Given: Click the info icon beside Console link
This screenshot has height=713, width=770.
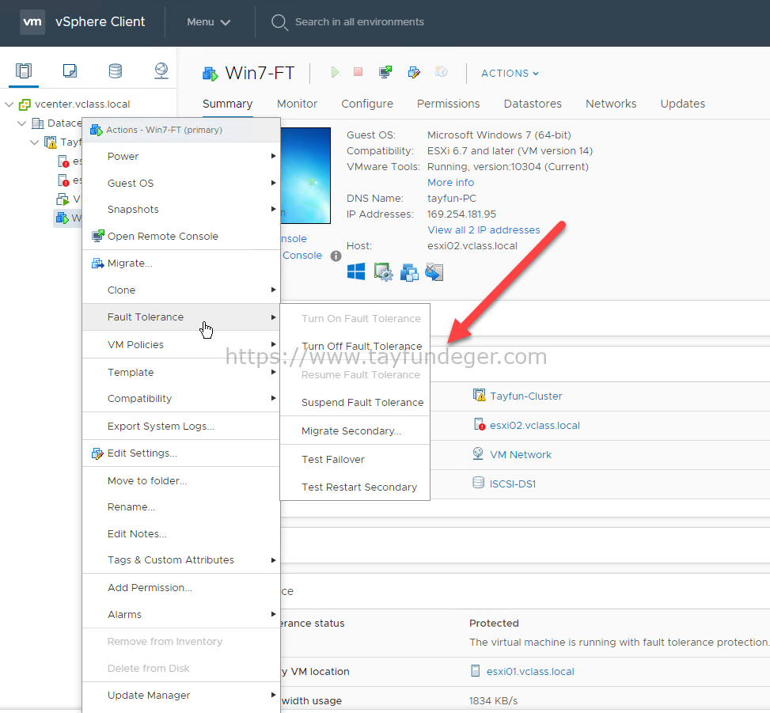Looking at the screenshot, I should 336,256.
